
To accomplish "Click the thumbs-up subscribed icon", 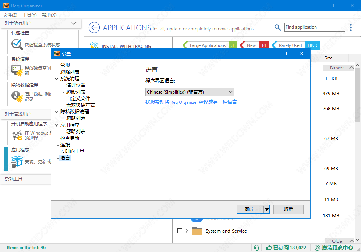I will [x=269, y=247].
